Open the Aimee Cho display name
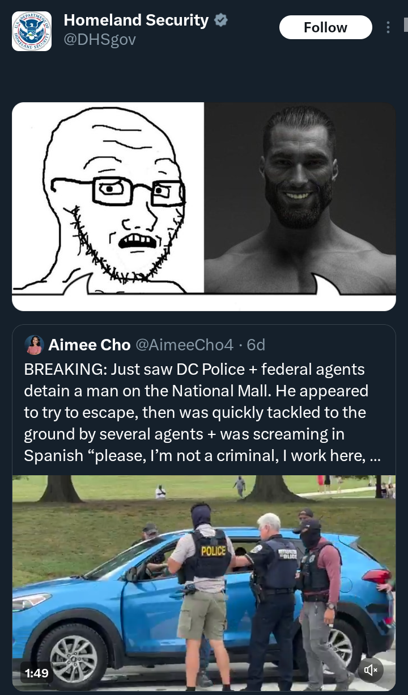This screenshot has height=695, width=408. (90, 345)
